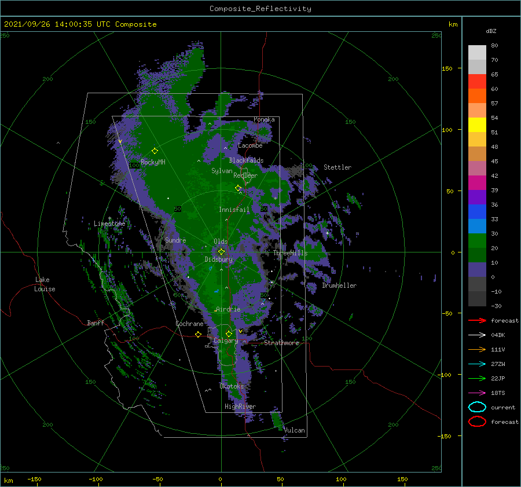Click the Blackfalds town label
Image resolution: width=521 pixels, height=487 pixels.
[x=246, y=160]
